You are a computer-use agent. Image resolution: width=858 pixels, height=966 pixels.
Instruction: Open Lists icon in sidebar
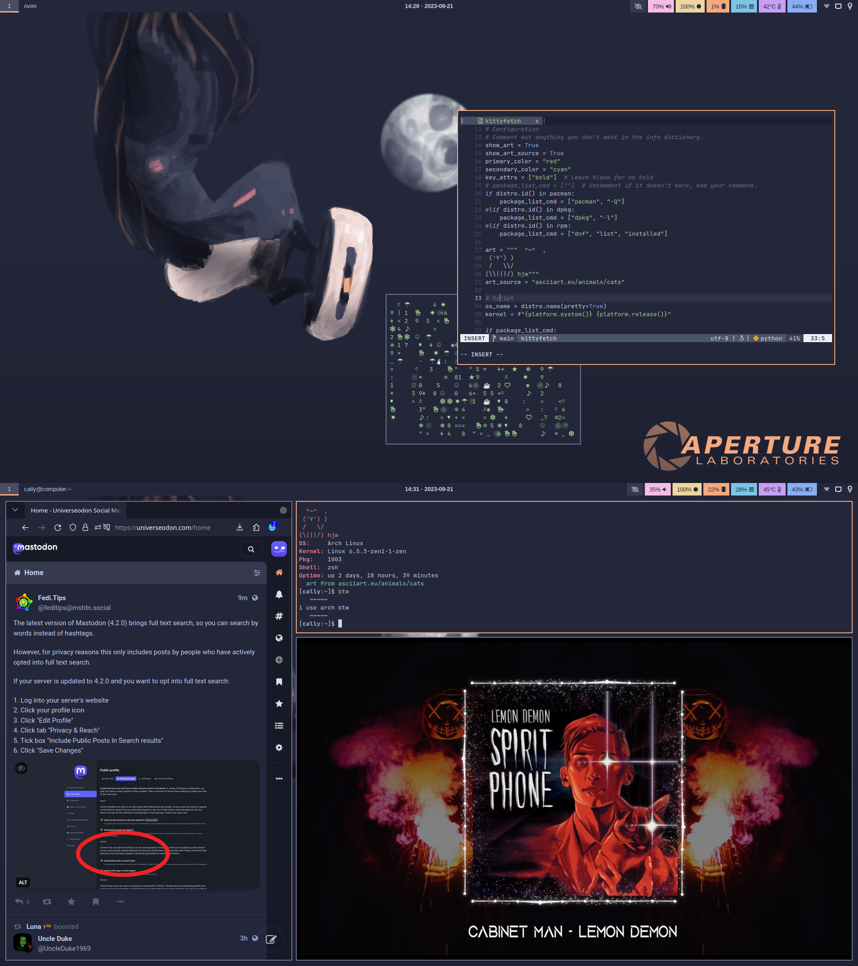point(279,725)
